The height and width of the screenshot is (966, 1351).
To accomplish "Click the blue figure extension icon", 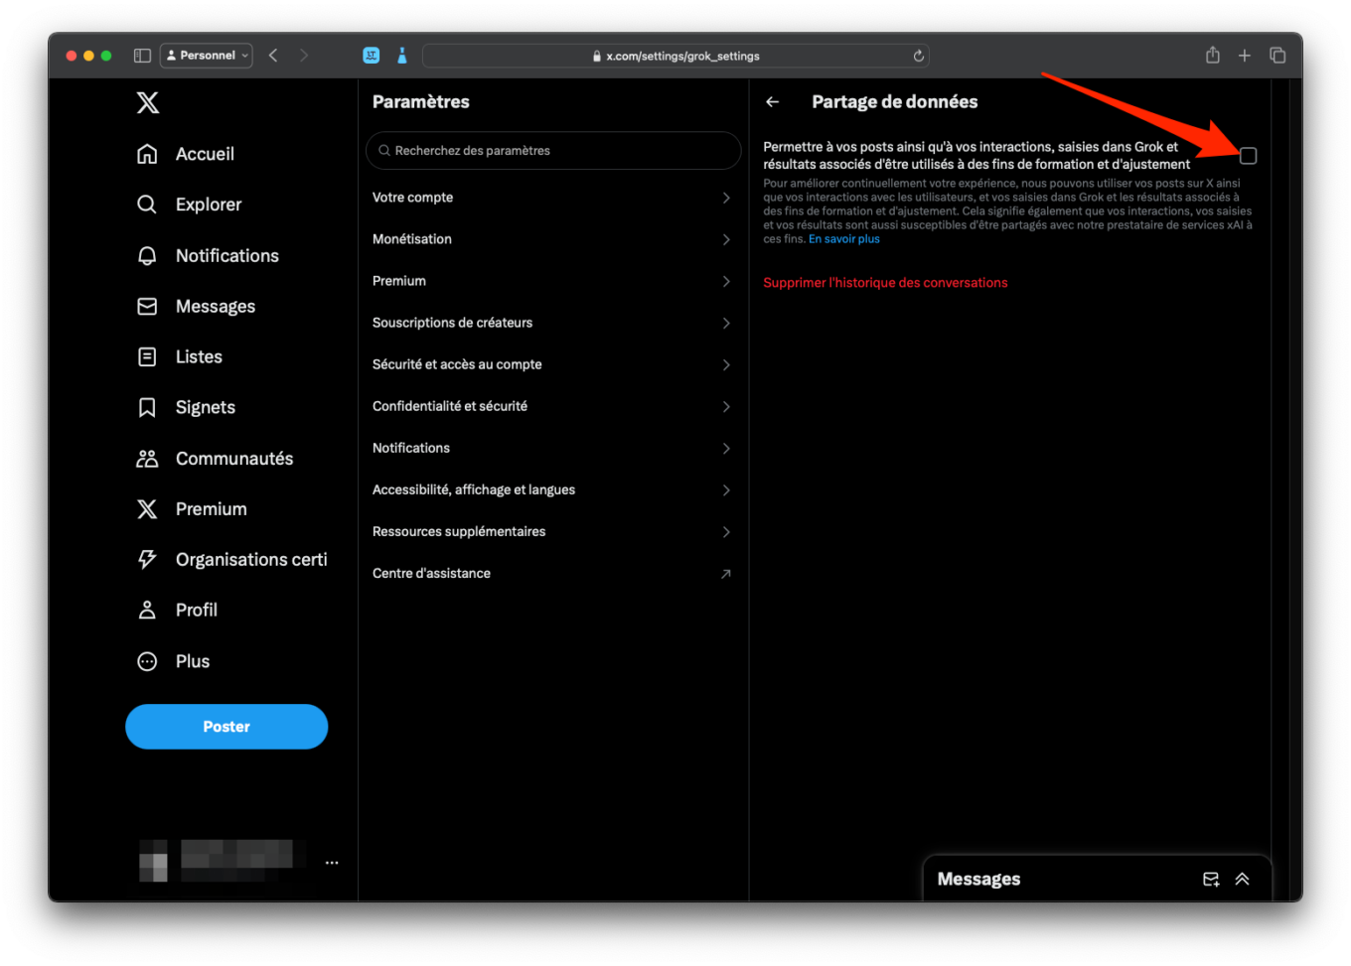I will click(402, 56).
